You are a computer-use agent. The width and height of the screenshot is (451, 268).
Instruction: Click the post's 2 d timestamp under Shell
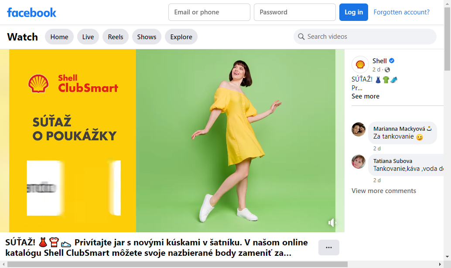tap(376, 70)
